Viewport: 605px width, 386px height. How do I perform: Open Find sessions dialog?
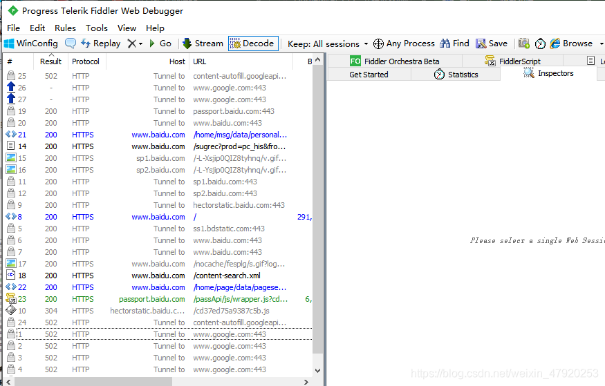pos(454,44)
